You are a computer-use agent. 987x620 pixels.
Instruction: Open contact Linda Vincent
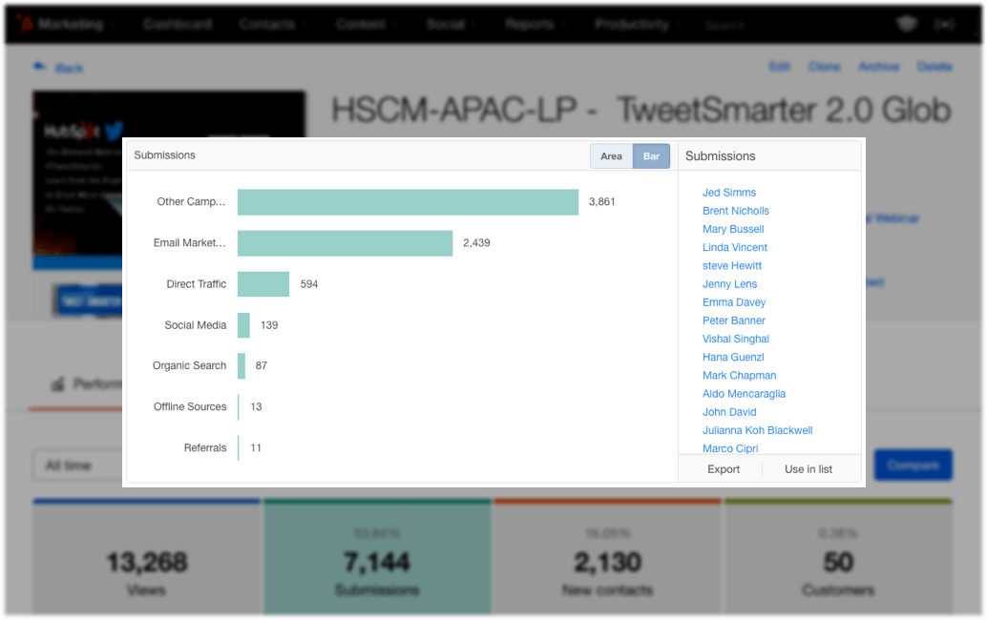[735, 247]
